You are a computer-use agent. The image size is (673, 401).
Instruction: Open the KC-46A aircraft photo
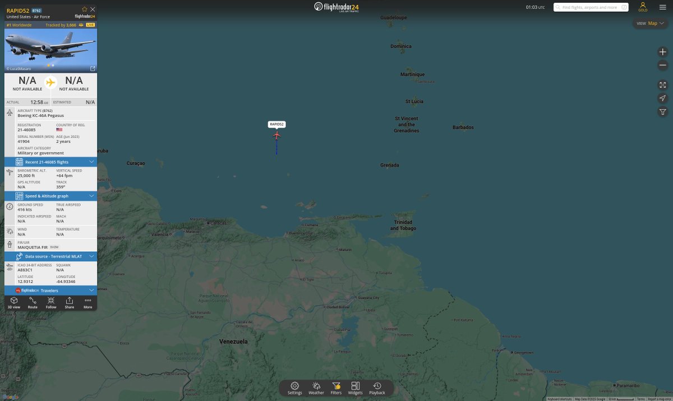tap(50, 50)
